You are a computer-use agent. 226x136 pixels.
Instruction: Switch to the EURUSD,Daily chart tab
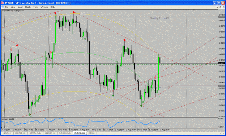pyautogui.click(x=65, y=133)
